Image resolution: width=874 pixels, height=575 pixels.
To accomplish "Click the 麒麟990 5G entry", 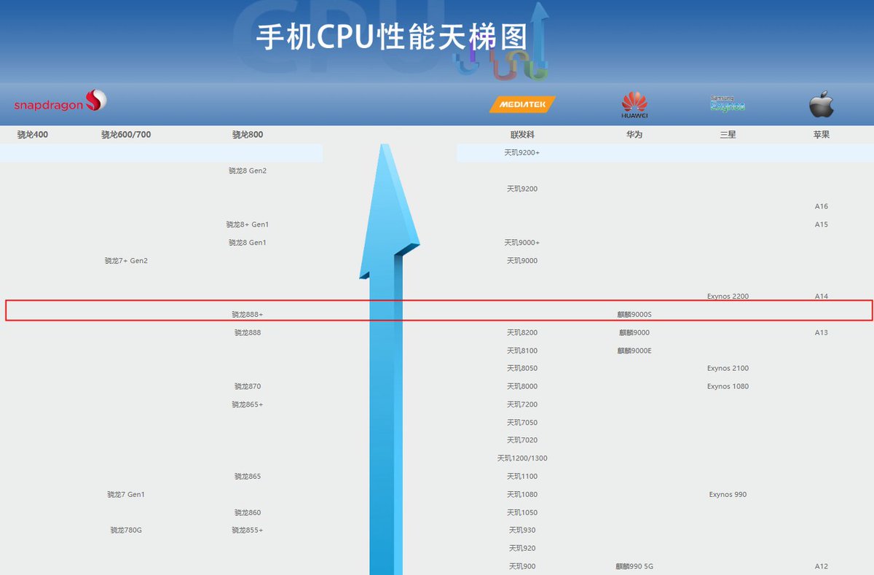I will [x=634, y=567].
